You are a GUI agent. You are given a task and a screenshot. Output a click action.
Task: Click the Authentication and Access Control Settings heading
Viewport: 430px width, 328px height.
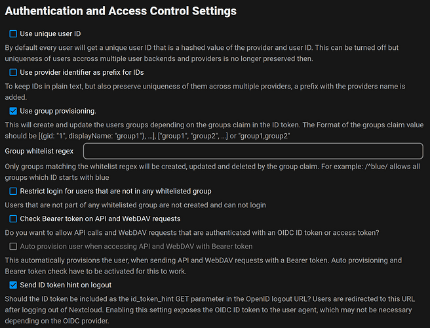coord(121,11)
